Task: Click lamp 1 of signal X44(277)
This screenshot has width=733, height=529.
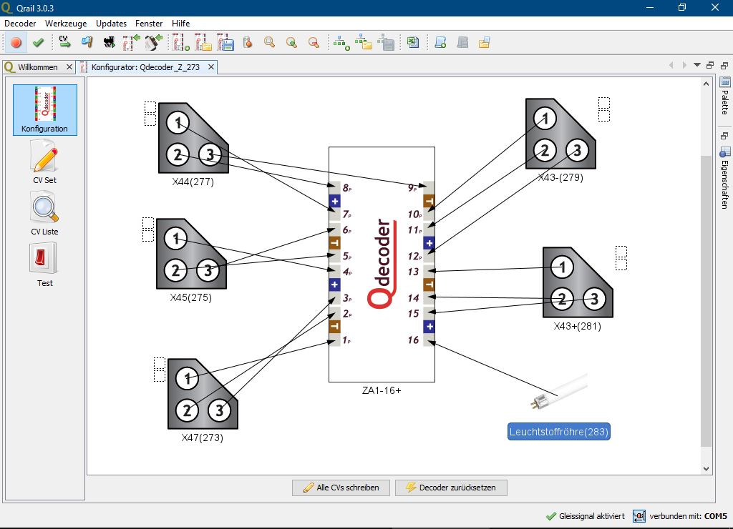Action: click(178, 123)
